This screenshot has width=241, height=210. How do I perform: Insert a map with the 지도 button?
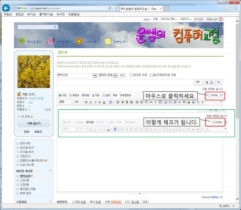pyautogui.click(x=96, y=95)
